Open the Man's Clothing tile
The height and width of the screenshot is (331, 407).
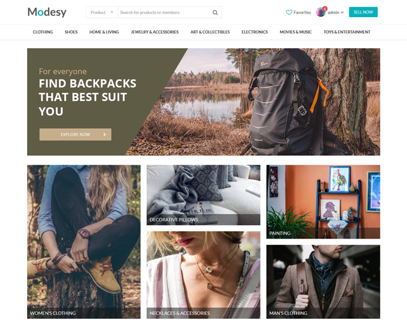[x=323, y=282]
